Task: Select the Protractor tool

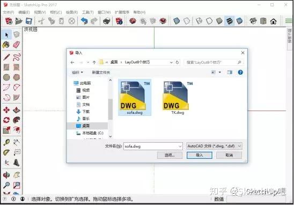Action: [6, 152]
